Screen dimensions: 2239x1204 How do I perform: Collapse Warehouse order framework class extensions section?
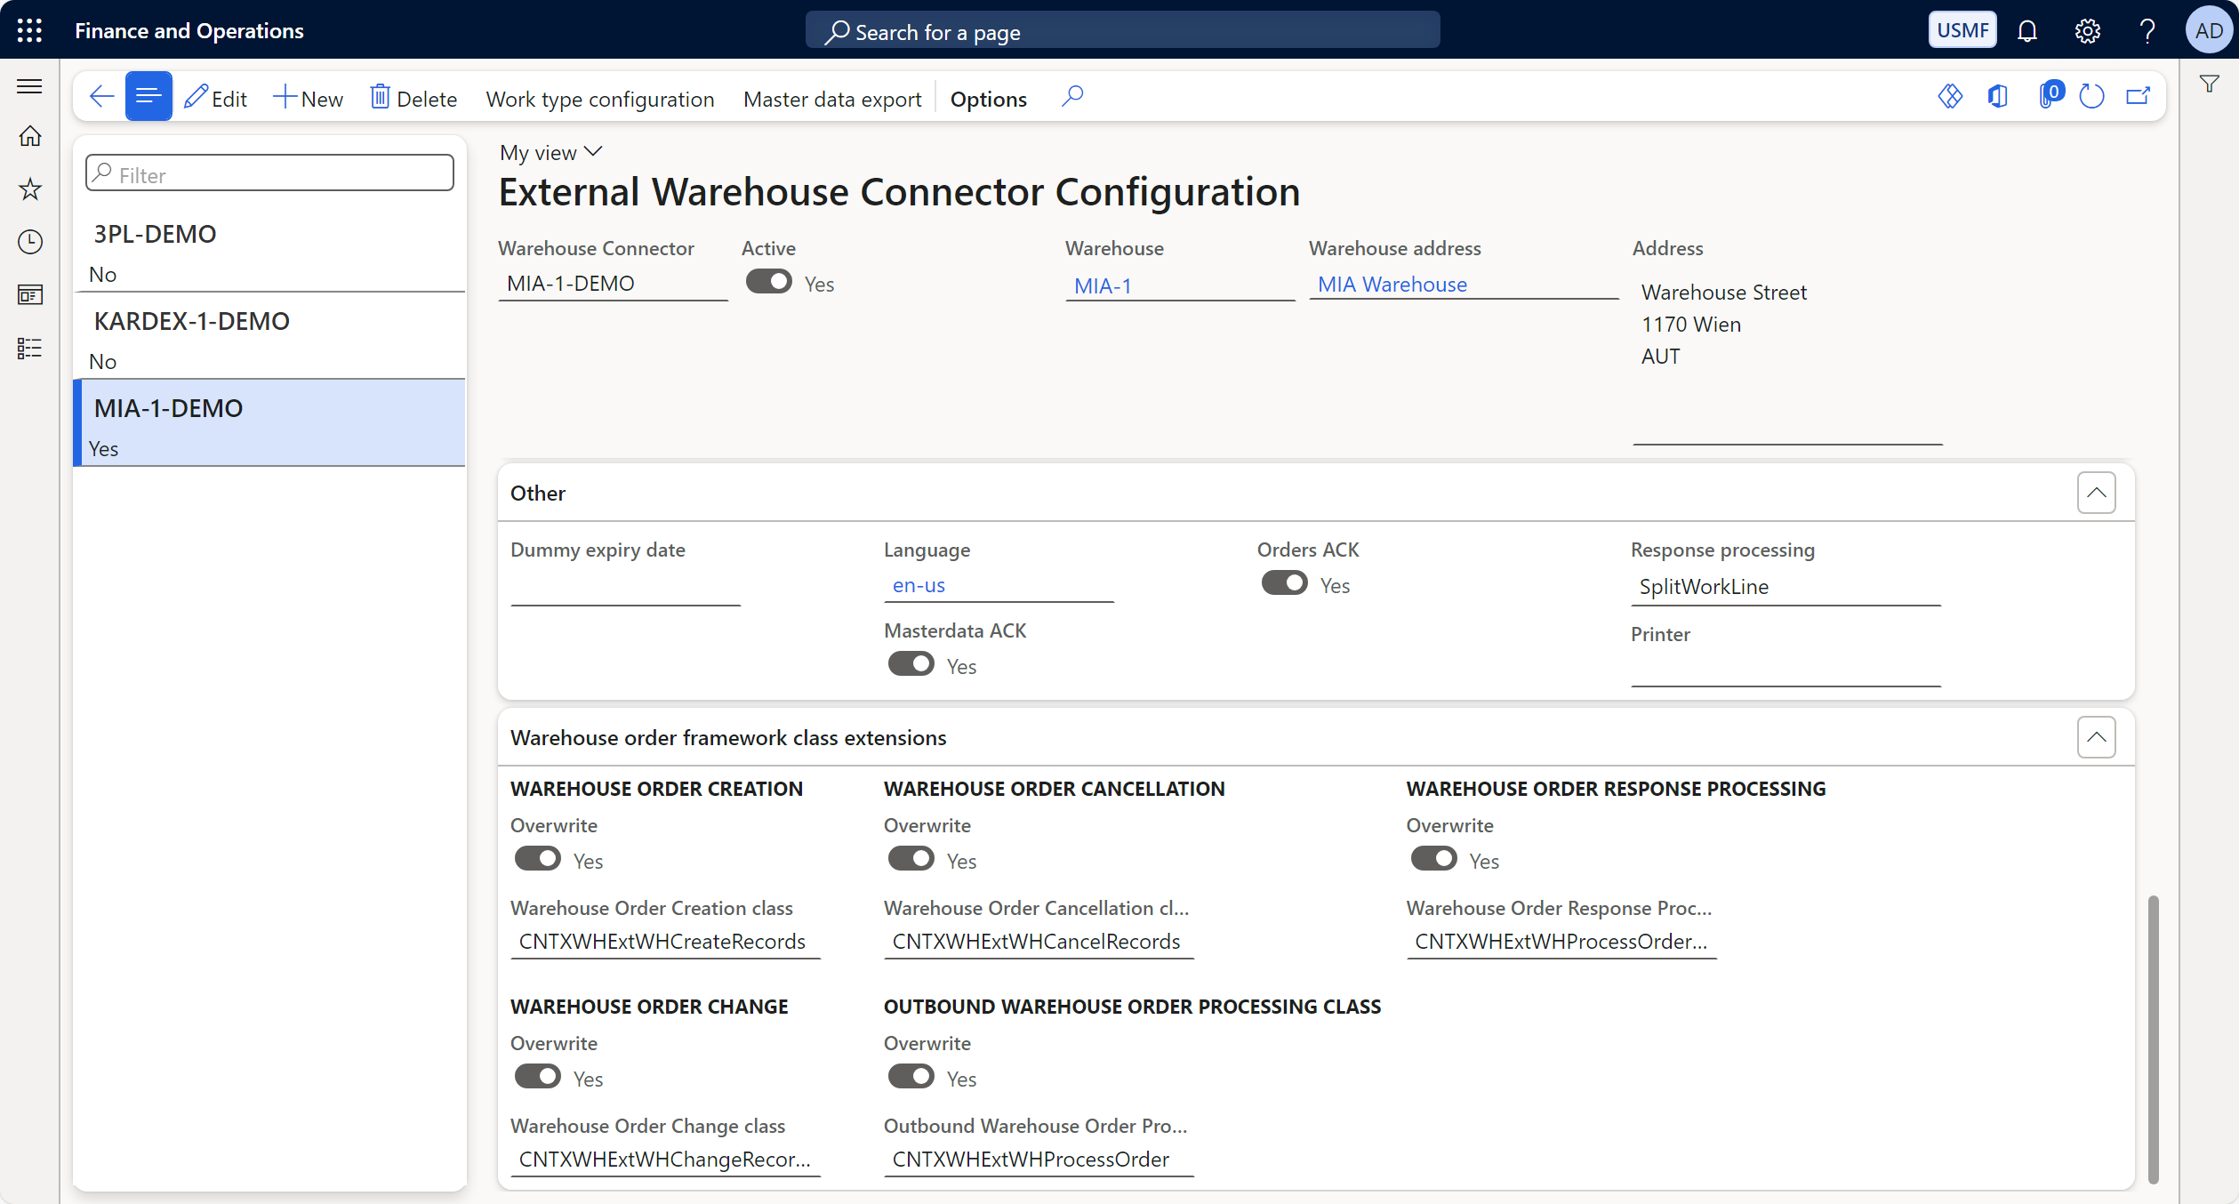2096,737
